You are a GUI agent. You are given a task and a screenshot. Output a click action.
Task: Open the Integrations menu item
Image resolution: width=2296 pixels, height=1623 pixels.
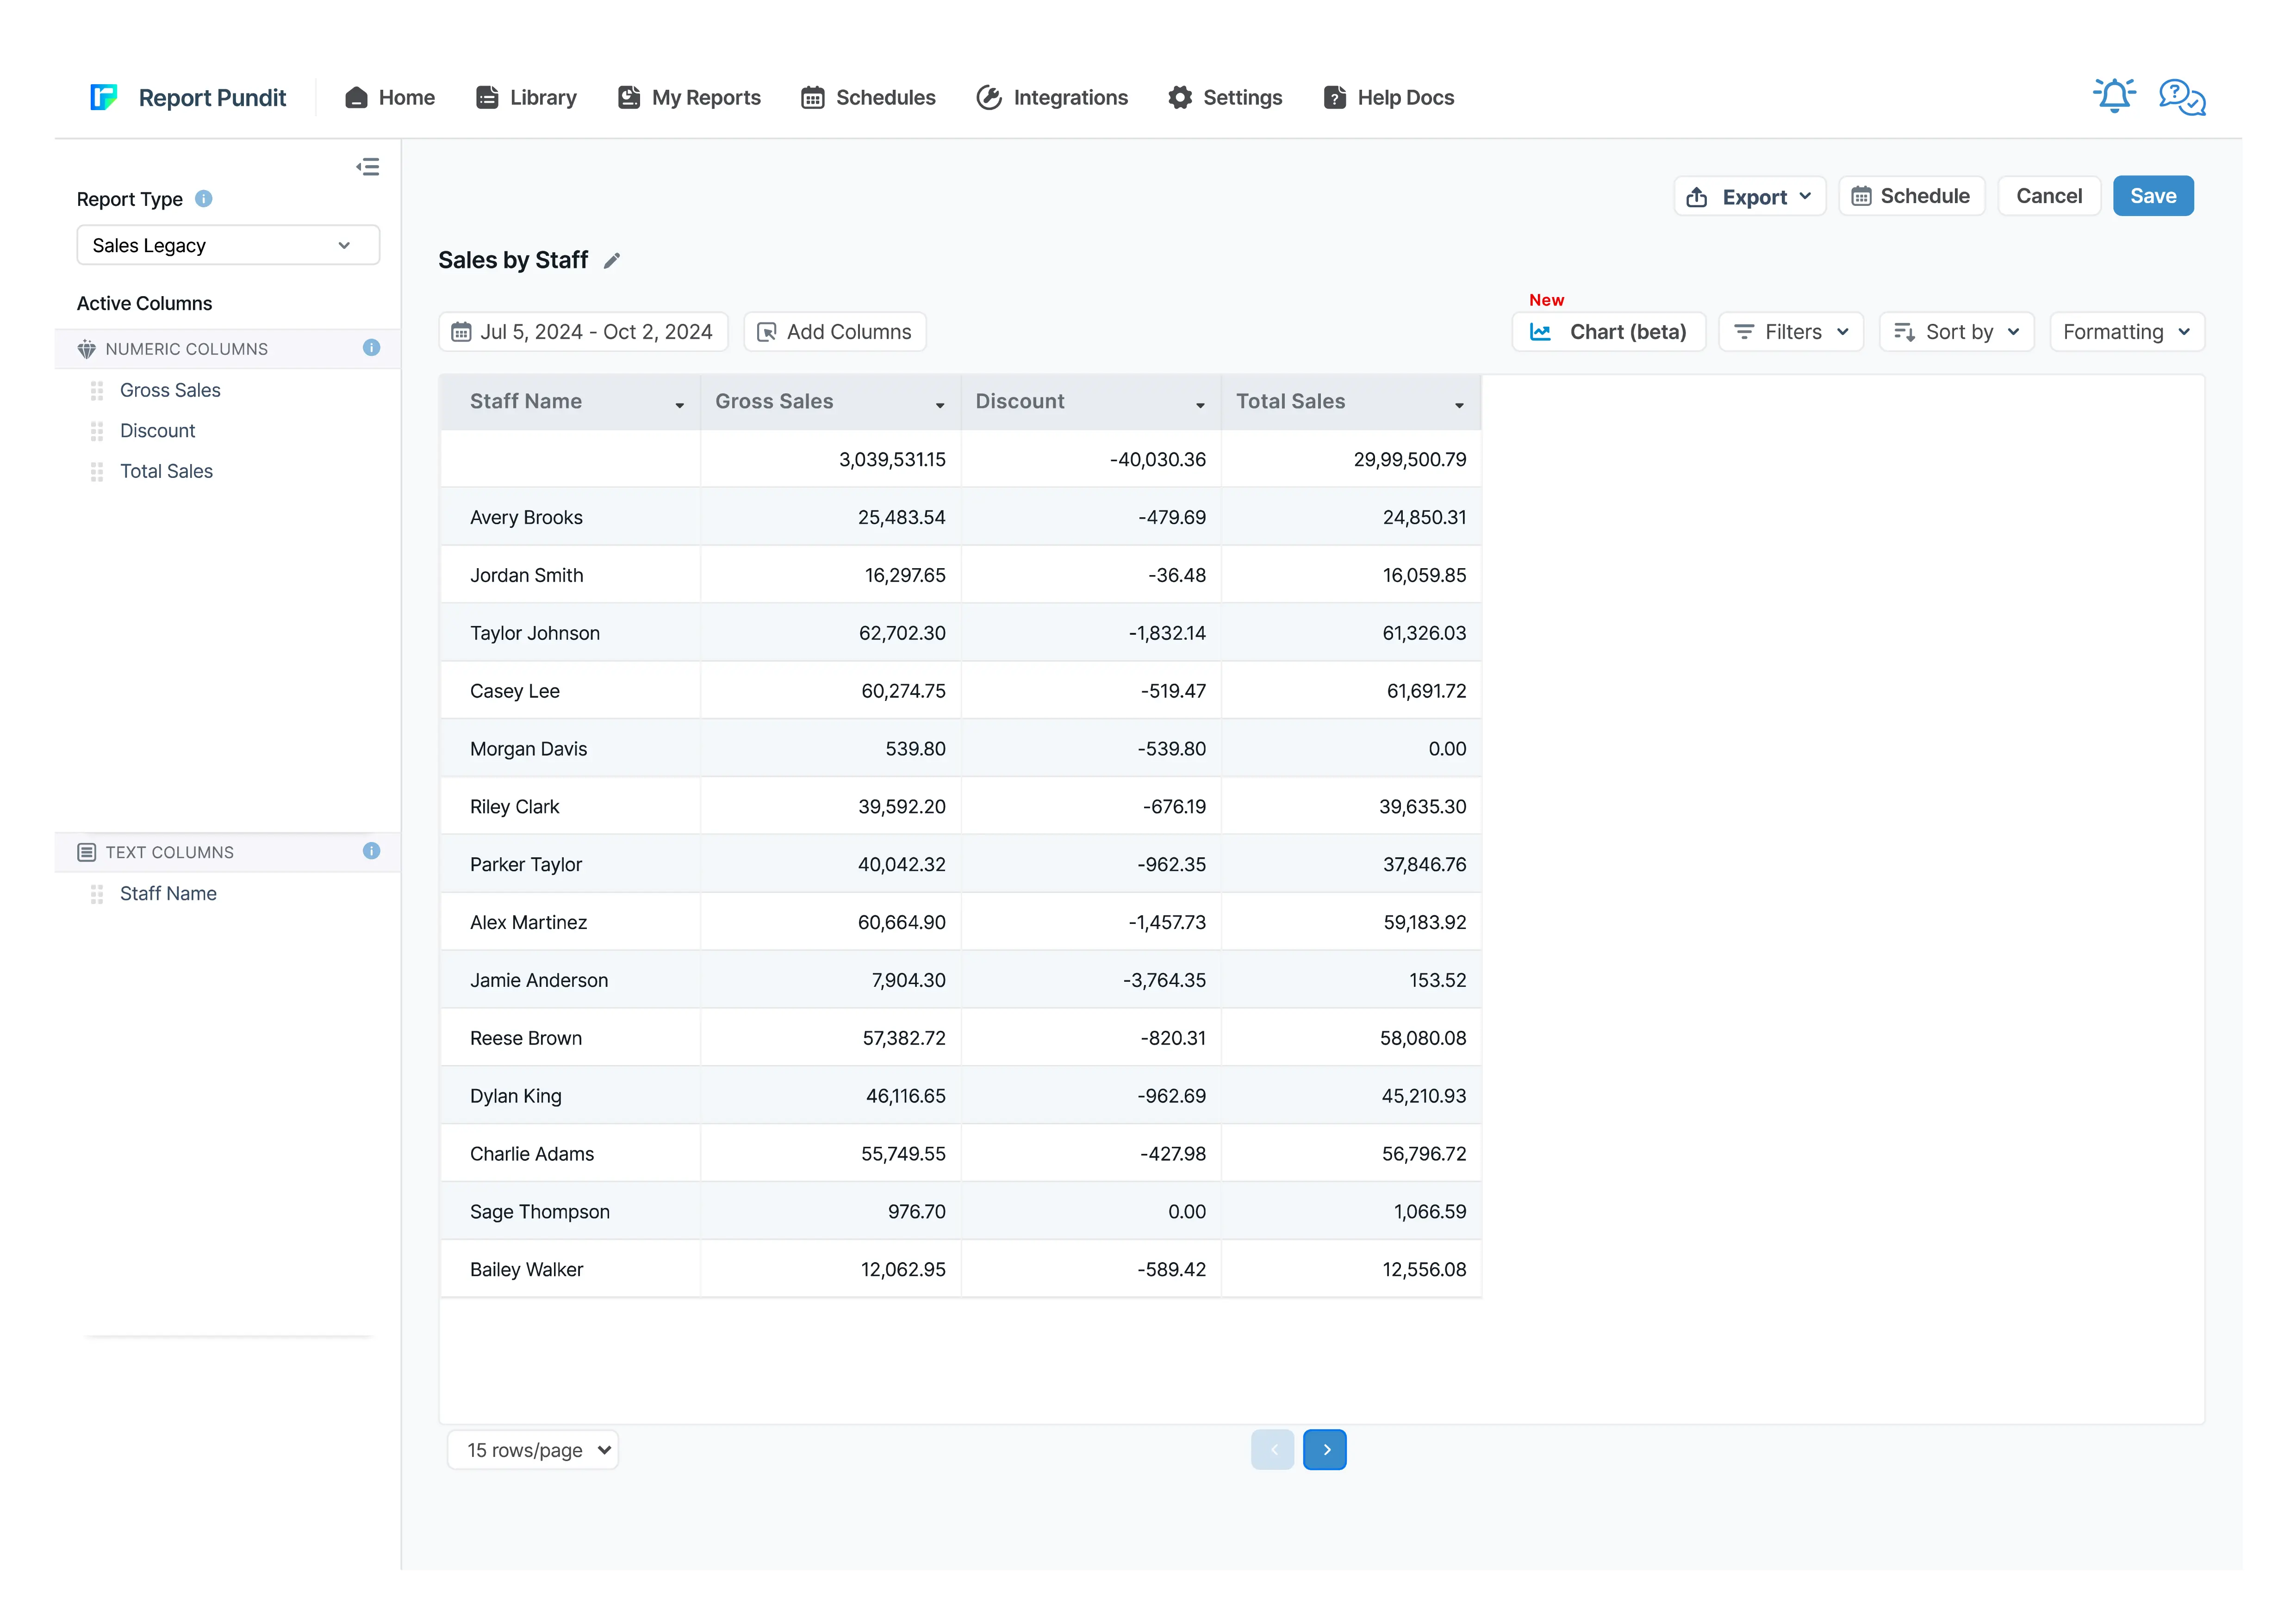click(1052, 98)
